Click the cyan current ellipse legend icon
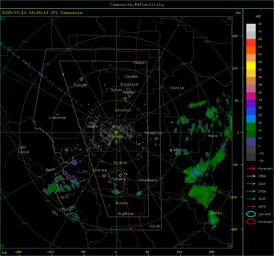Screen dimensions: 274x256 (x=251, y=214)
